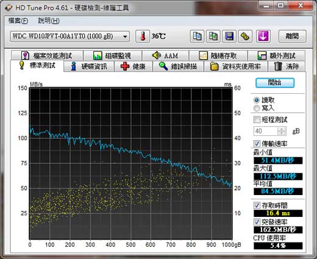
Task: Click the purple download arrow icon
Action: [263, 36]
